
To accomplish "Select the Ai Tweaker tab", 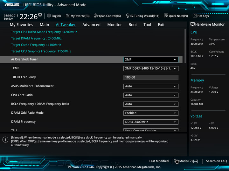I will coord(66,25).
